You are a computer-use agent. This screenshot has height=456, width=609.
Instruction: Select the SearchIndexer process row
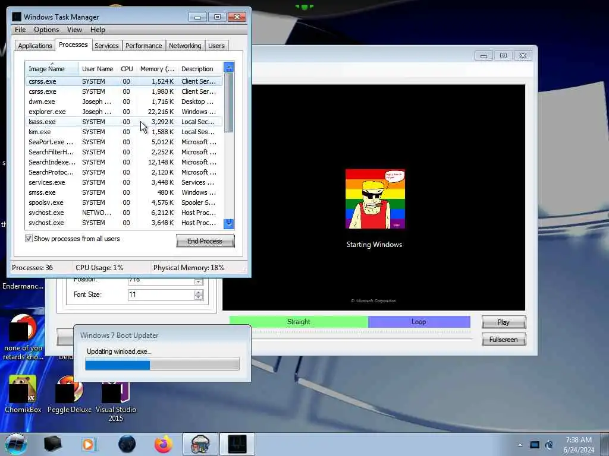click(124, 162)
